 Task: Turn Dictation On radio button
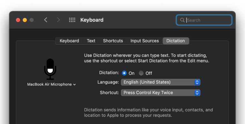click(124, 73)
